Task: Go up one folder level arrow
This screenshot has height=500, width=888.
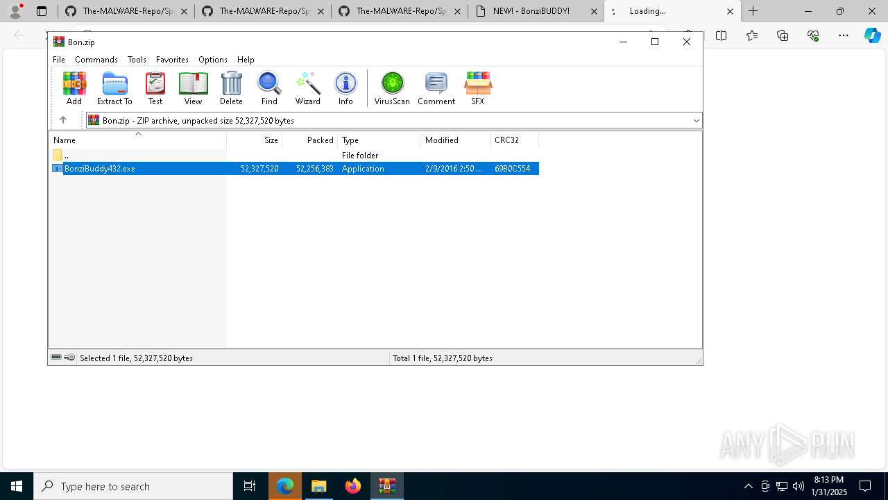Action: [x=62, y=120]
